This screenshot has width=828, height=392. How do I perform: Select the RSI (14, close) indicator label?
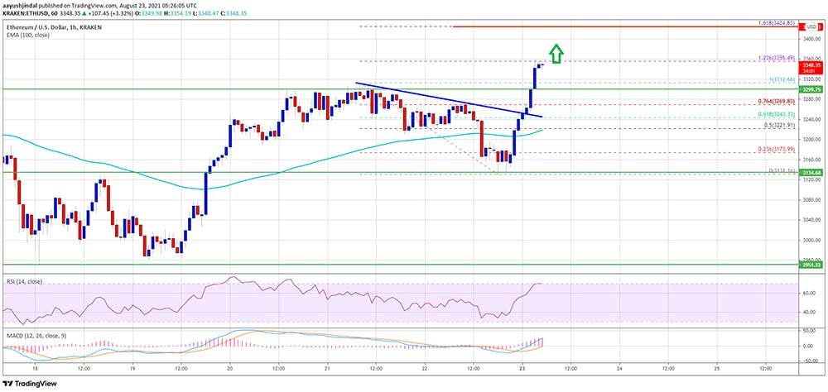click(x=25, y=281)
